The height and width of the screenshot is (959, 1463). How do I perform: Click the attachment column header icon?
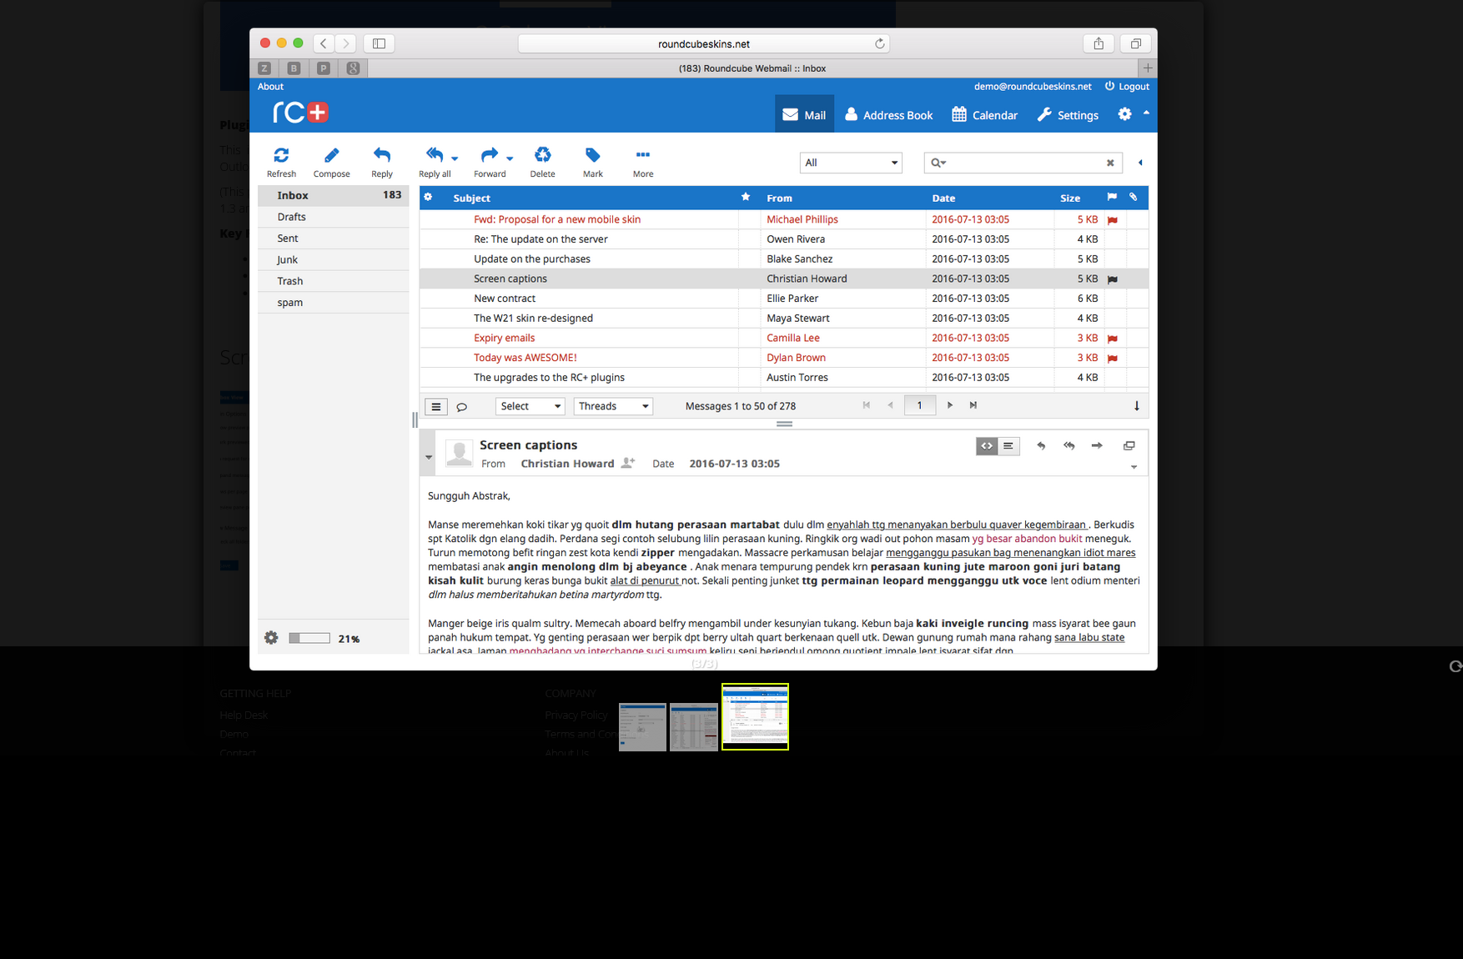click(1134, 197)
